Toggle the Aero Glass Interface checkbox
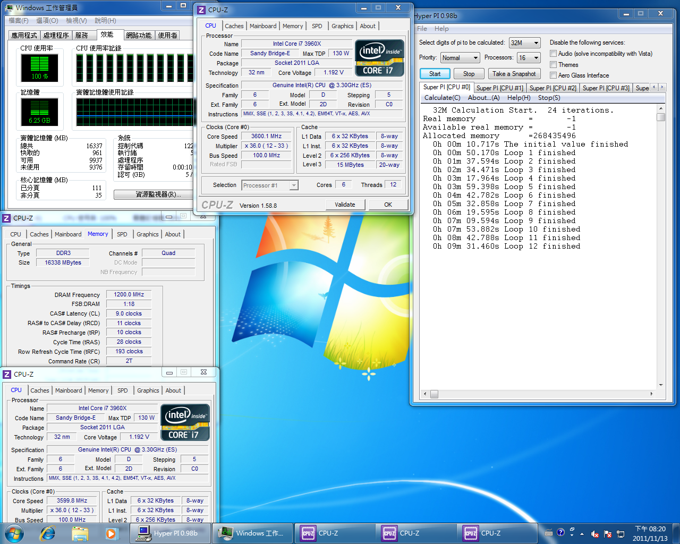This screenshot has height=544, width=680. tap(553, 75)
